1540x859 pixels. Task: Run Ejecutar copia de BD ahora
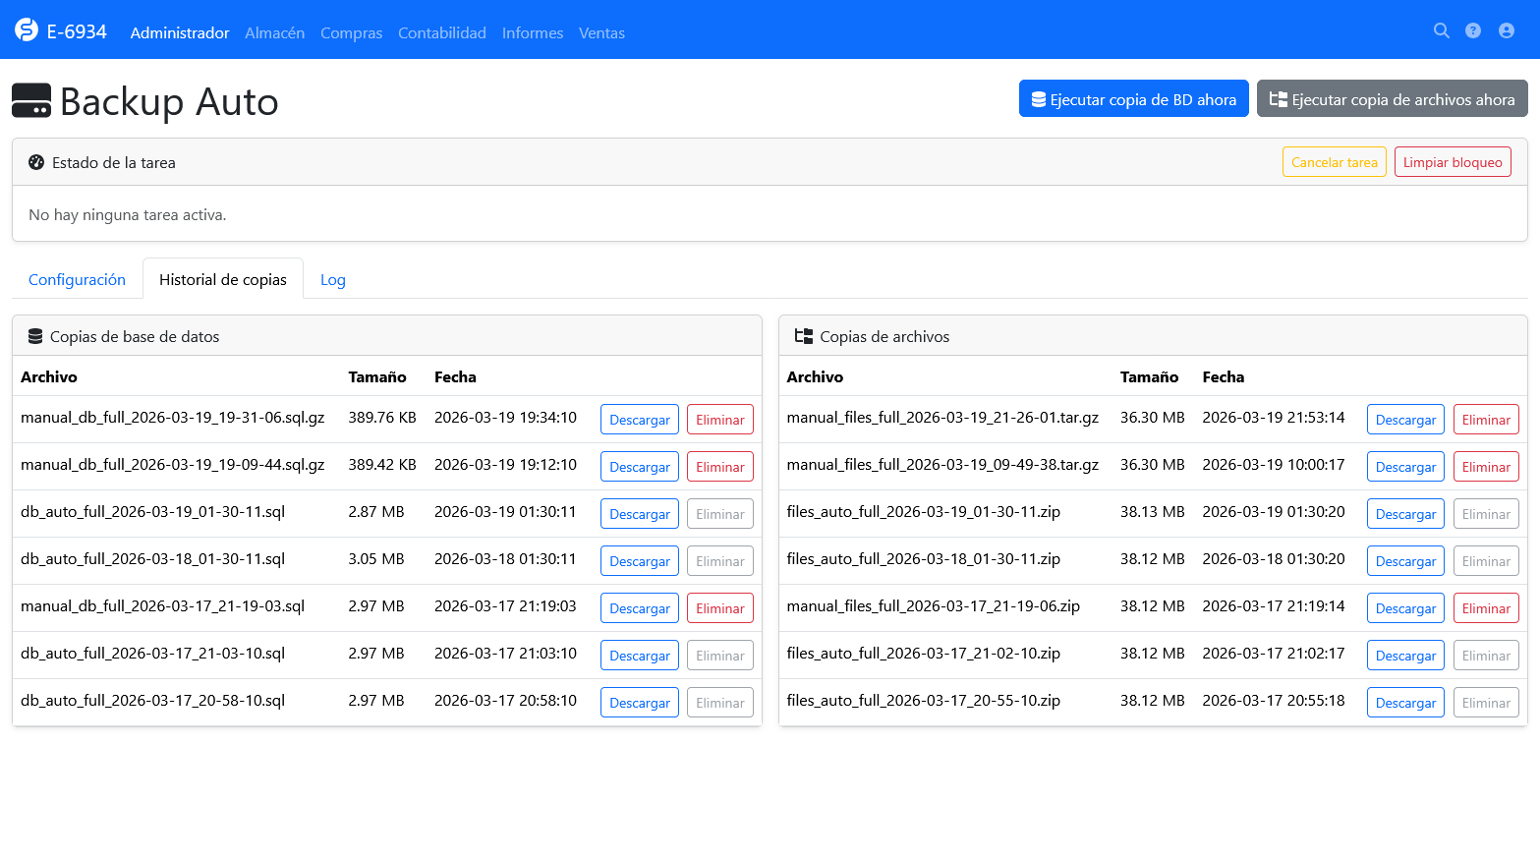pyautogui.click(x=1133, y=99)
